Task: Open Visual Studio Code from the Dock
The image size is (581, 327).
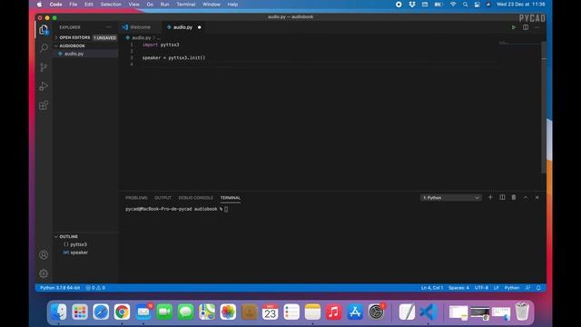Action: [428, 312]
